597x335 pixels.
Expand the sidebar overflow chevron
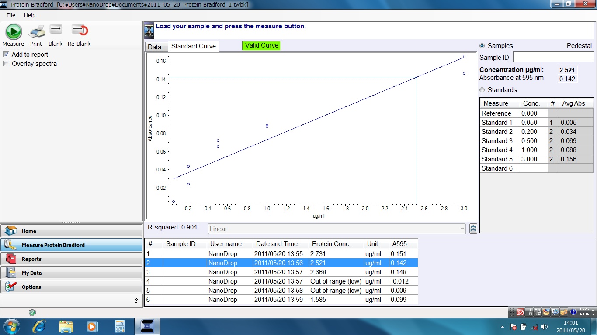click(x=136, y=300)
